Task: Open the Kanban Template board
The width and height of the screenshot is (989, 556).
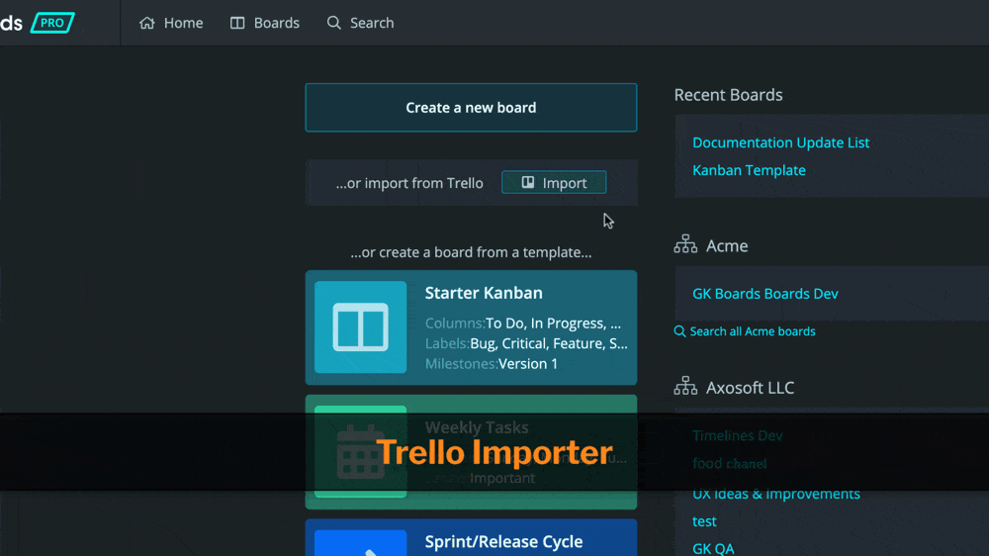Action: coord(749,170)
